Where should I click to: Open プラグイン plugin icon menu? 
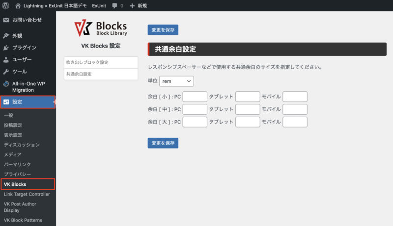tap(6, 48)
